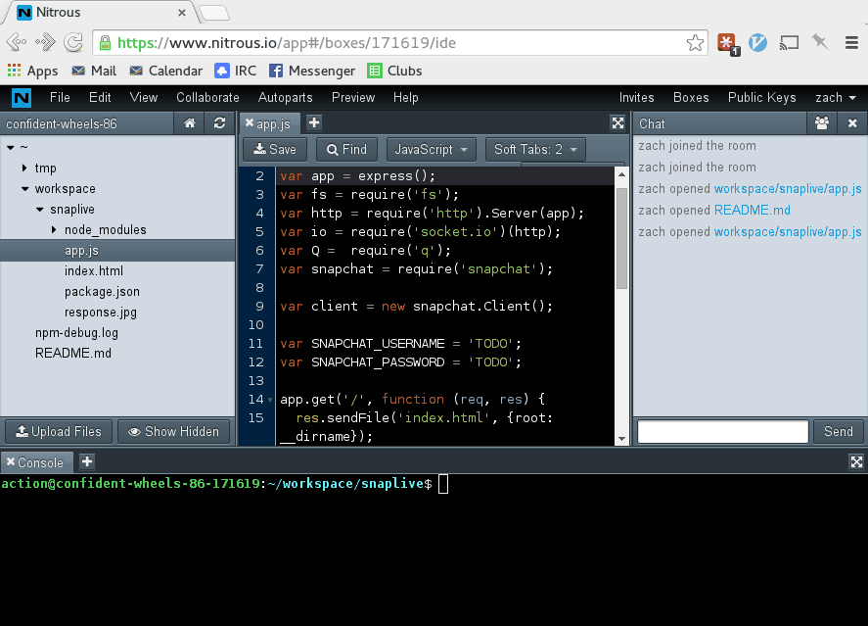Maximize the console pane with the expand icon
Image resolution: width=868 pixels, height=626 pixels.
pyautogui.click(x=856, y=461)
